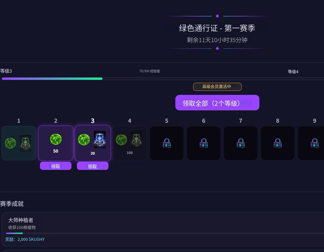Click the padlock on level 7
Image resolution: width=324 pixels, height=252 pixels.
241,143
